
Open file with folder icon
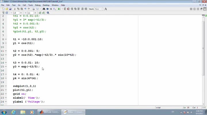pos(7,9)
